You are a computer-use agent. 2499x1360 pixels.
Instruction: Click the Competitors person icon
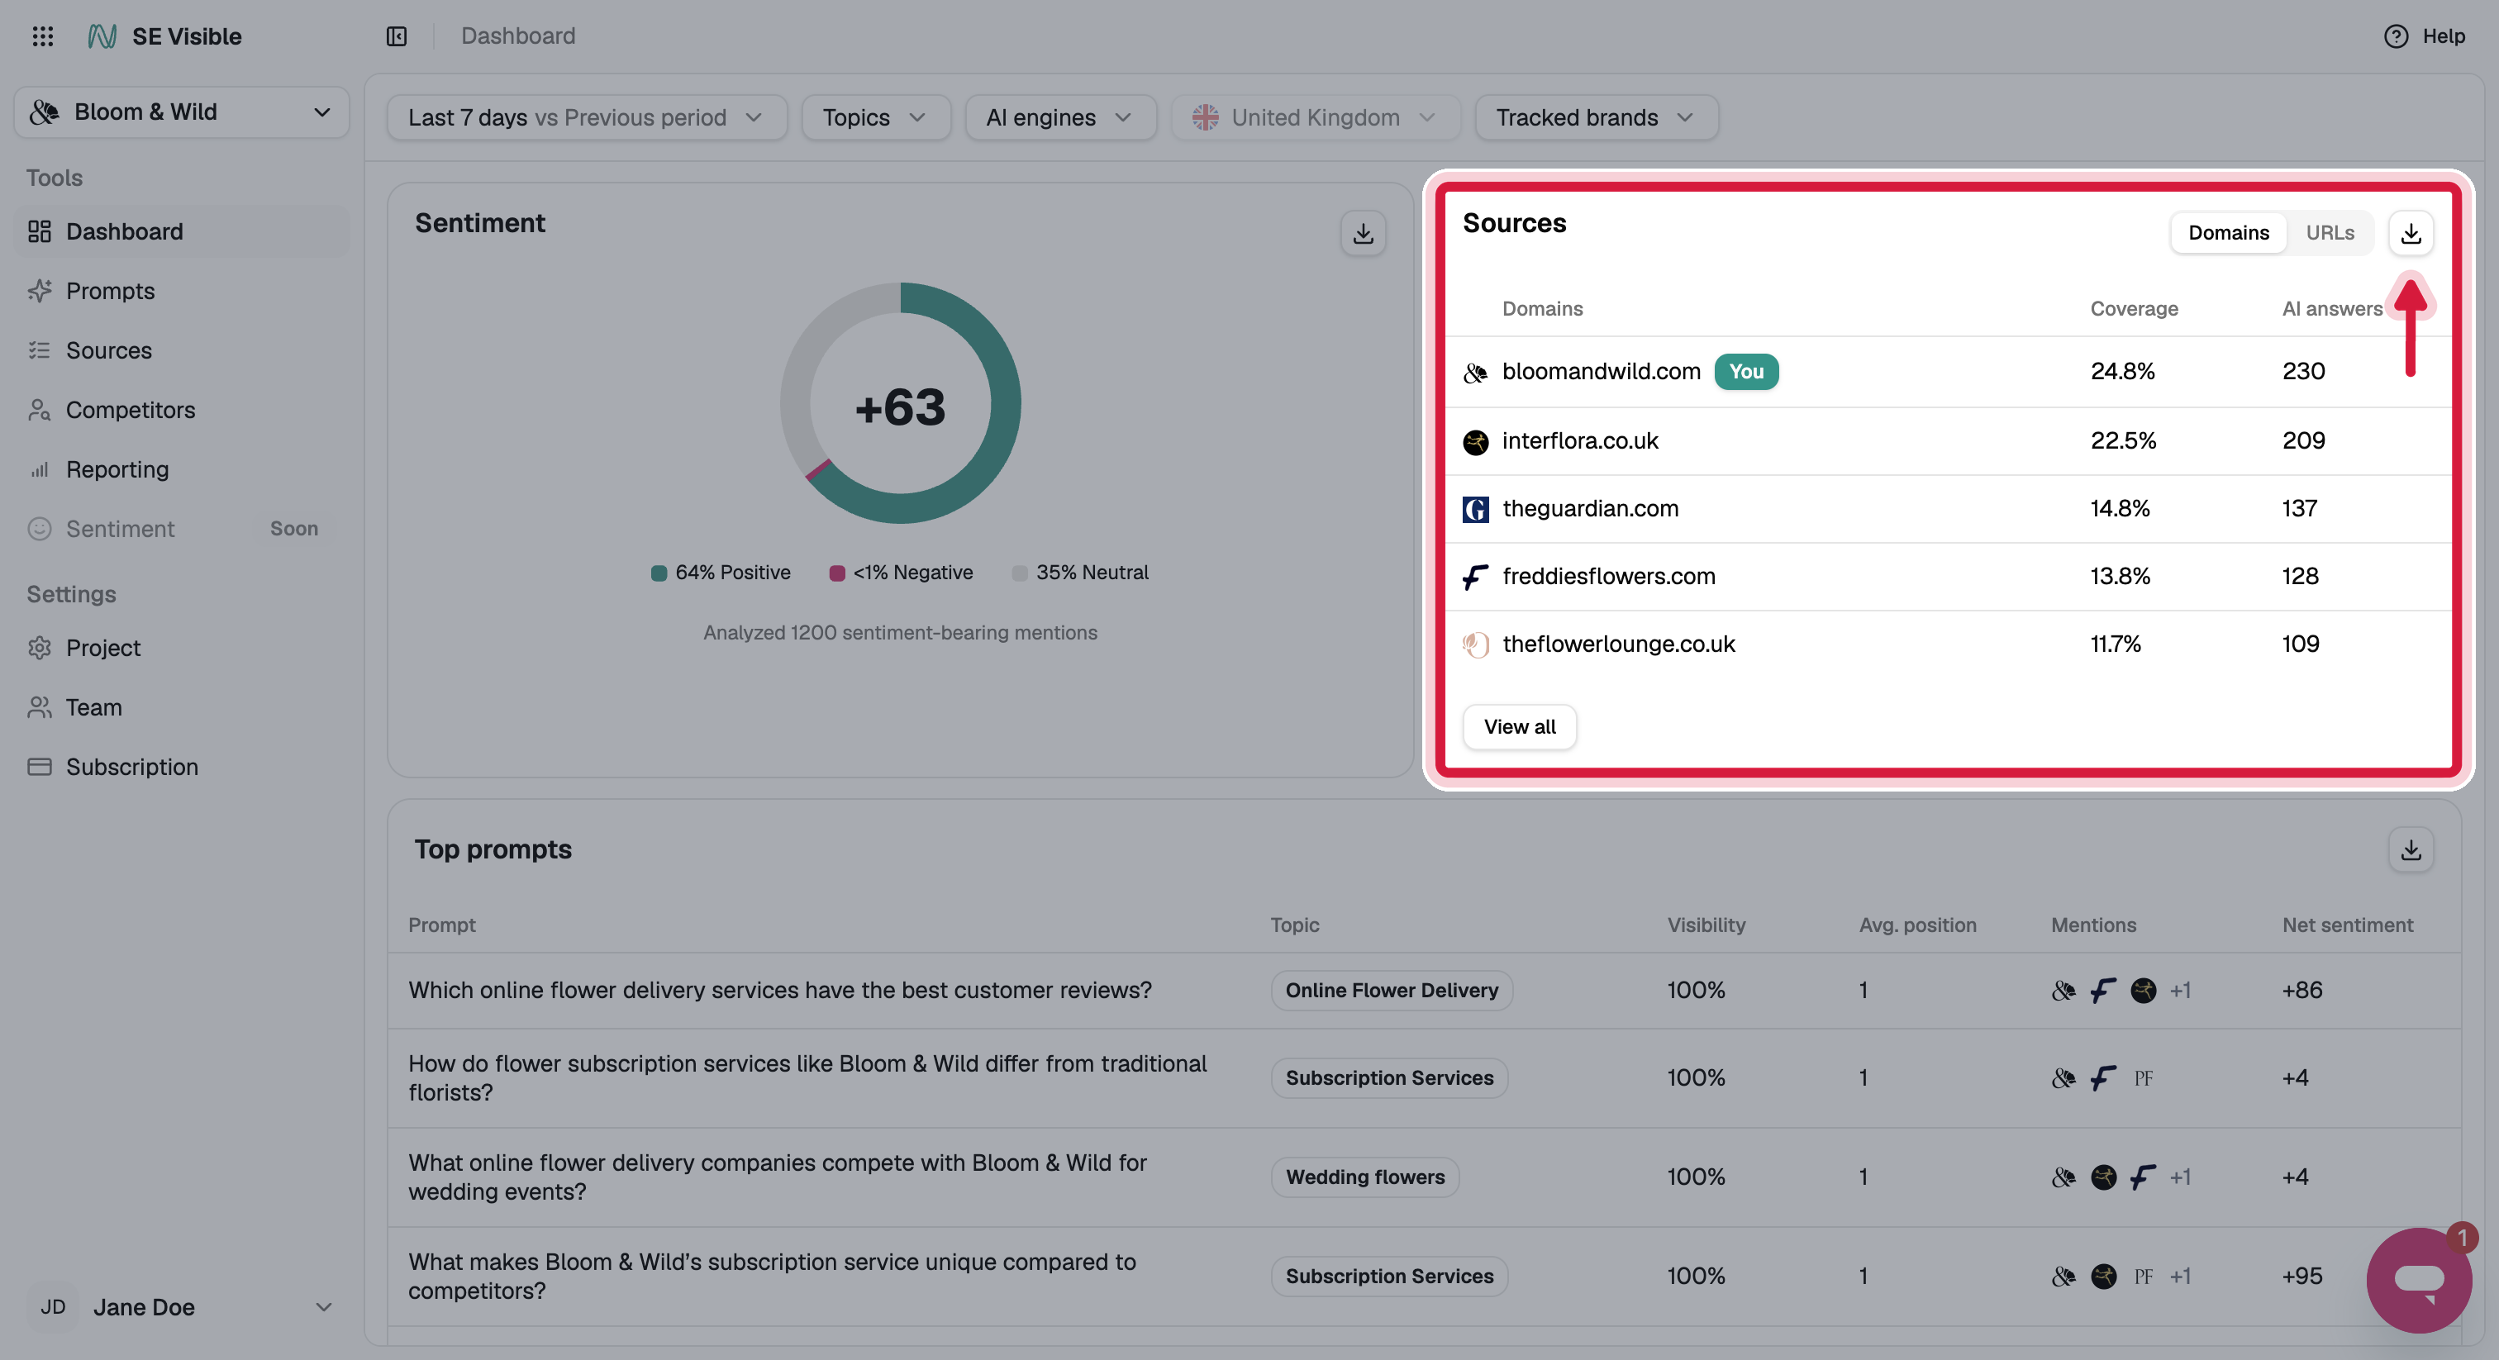coord(39,411)
